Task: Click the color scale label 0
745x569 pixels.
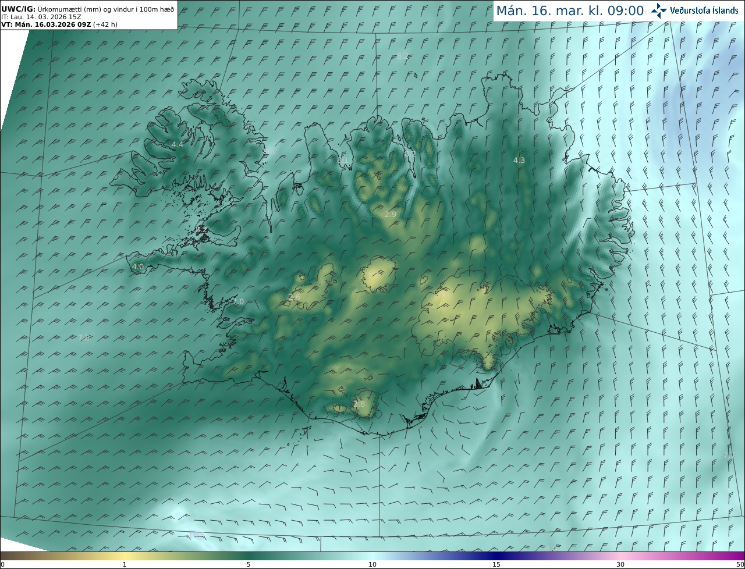Action: (x=2, y=564)
